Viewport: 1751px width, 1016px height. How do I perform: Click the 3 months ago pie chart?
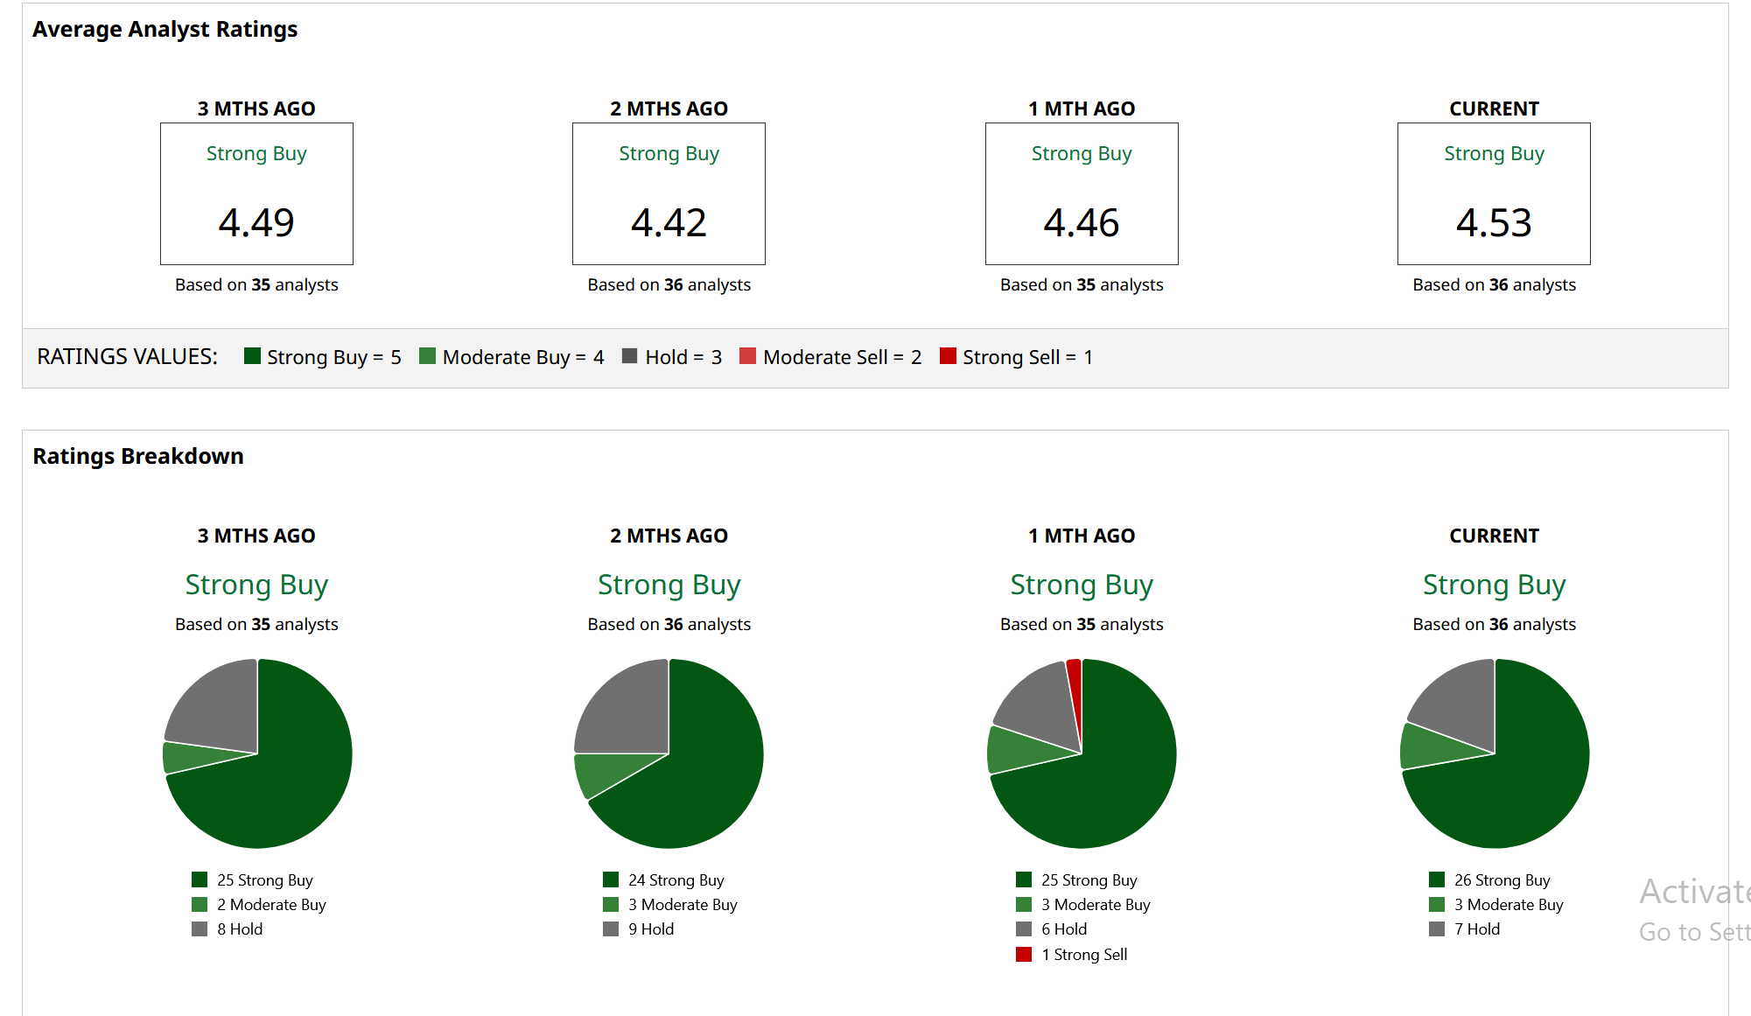click(257, 753)
